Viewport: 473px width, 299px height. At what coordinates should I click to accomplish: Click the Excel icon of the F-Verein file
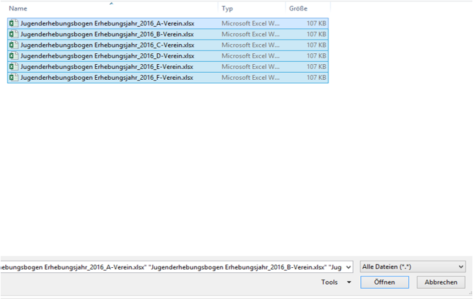click(14, 78)
